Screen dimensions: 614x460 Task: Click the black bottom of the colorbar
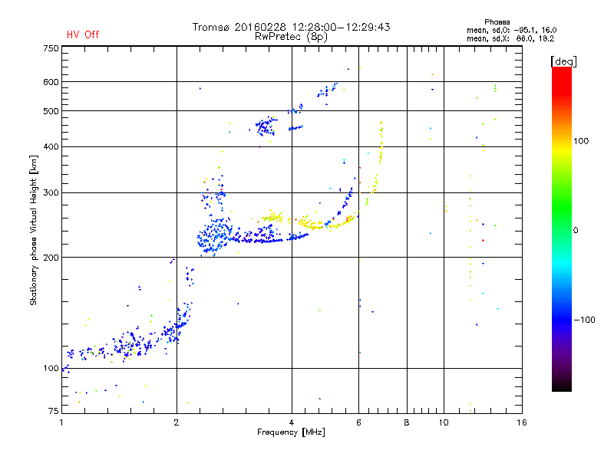point(562,386)
